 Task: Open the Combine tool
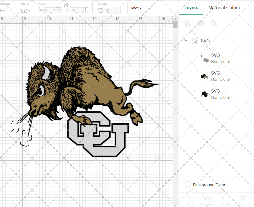(208, 200)
